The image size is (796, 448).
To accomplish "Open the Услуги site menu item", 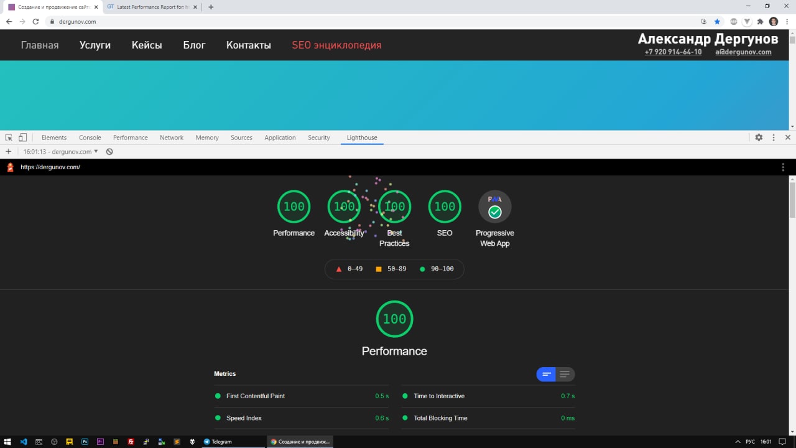I will pyautogui.click(x=95, y=45).
